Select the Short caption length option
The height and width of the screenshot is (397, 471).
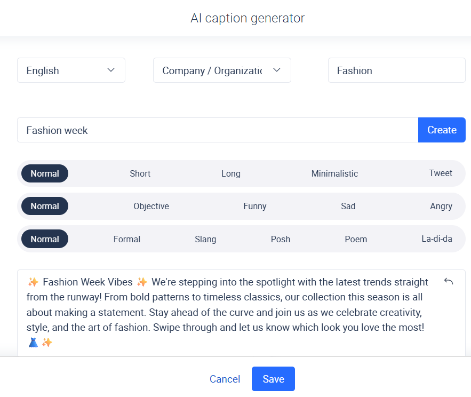(140, 173)
